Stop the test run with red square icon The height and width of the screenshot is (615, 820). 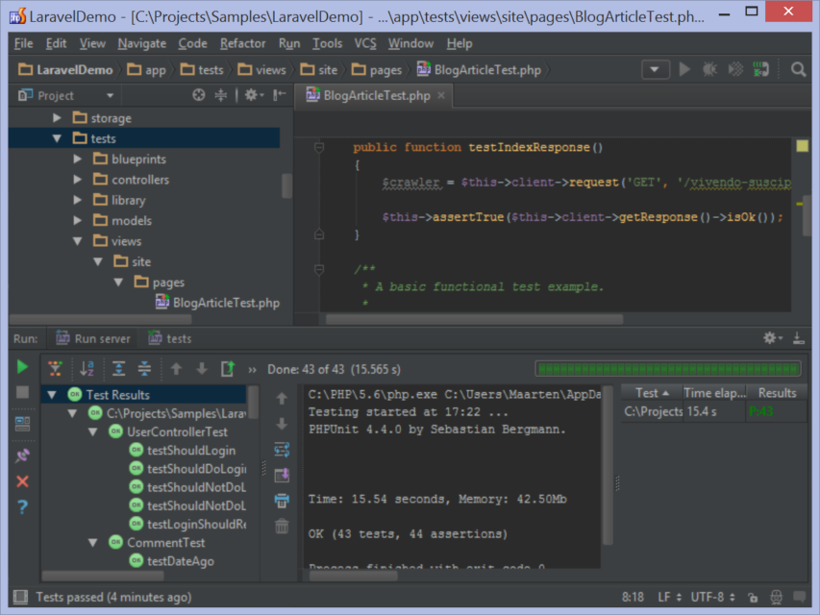(21, 390)
